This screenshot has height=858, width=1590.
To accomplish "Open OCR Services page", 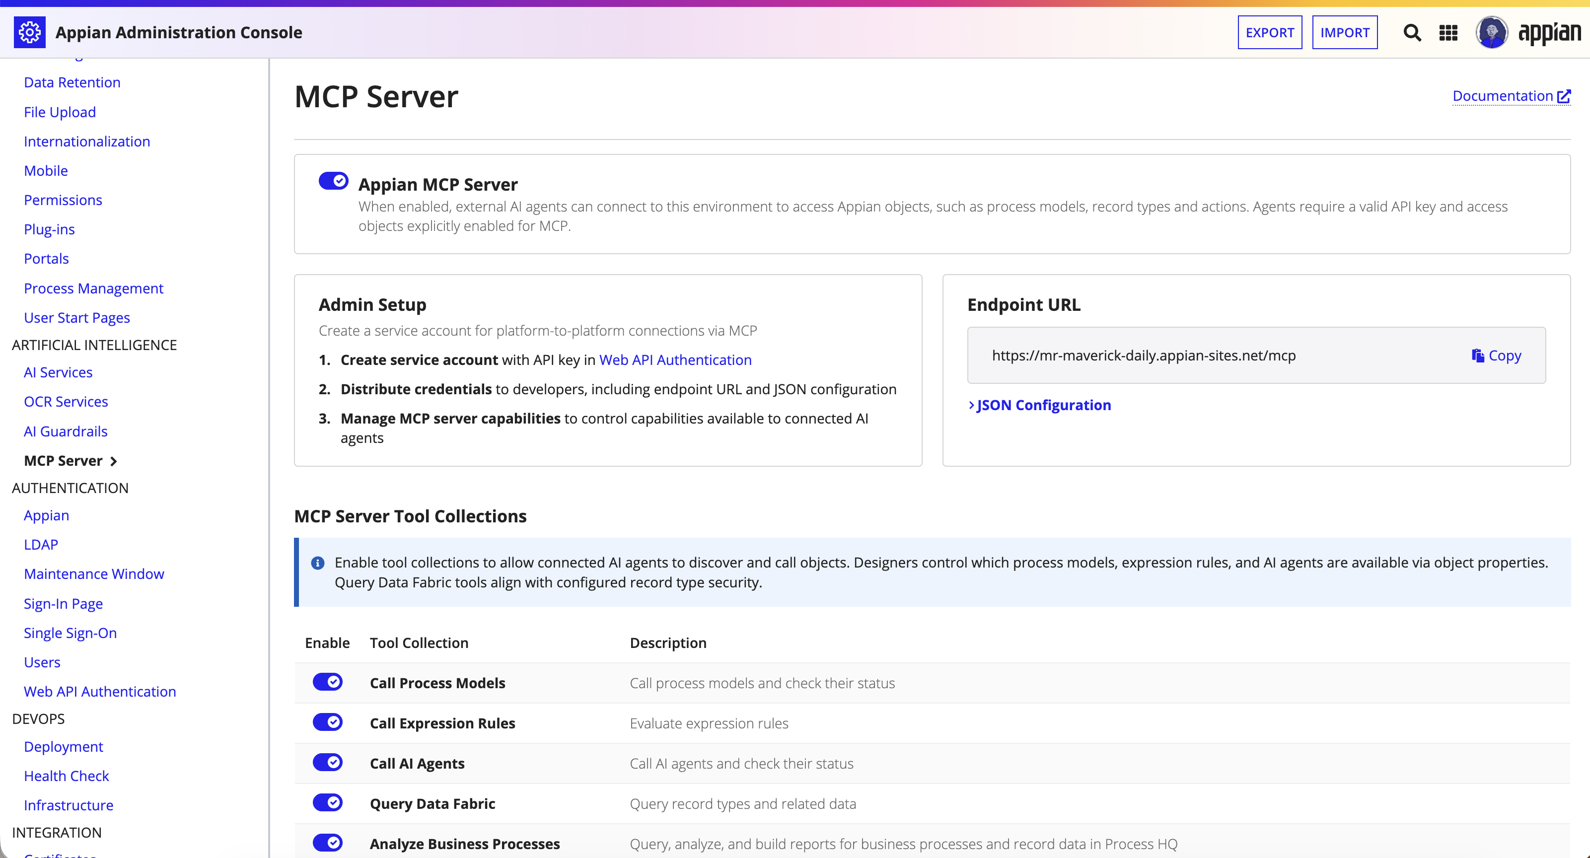I will click(x=66, y=402).
